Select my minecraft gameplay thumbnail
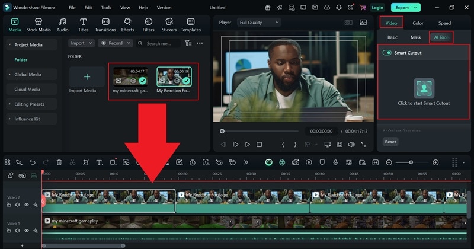Viewport: 474px width, 249px height. (x=130, y=76)
